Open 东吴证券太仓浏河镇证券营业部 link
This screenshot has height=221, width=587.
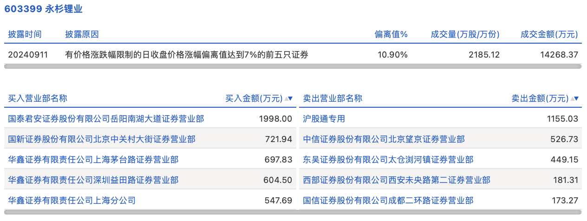pos(388,160)
